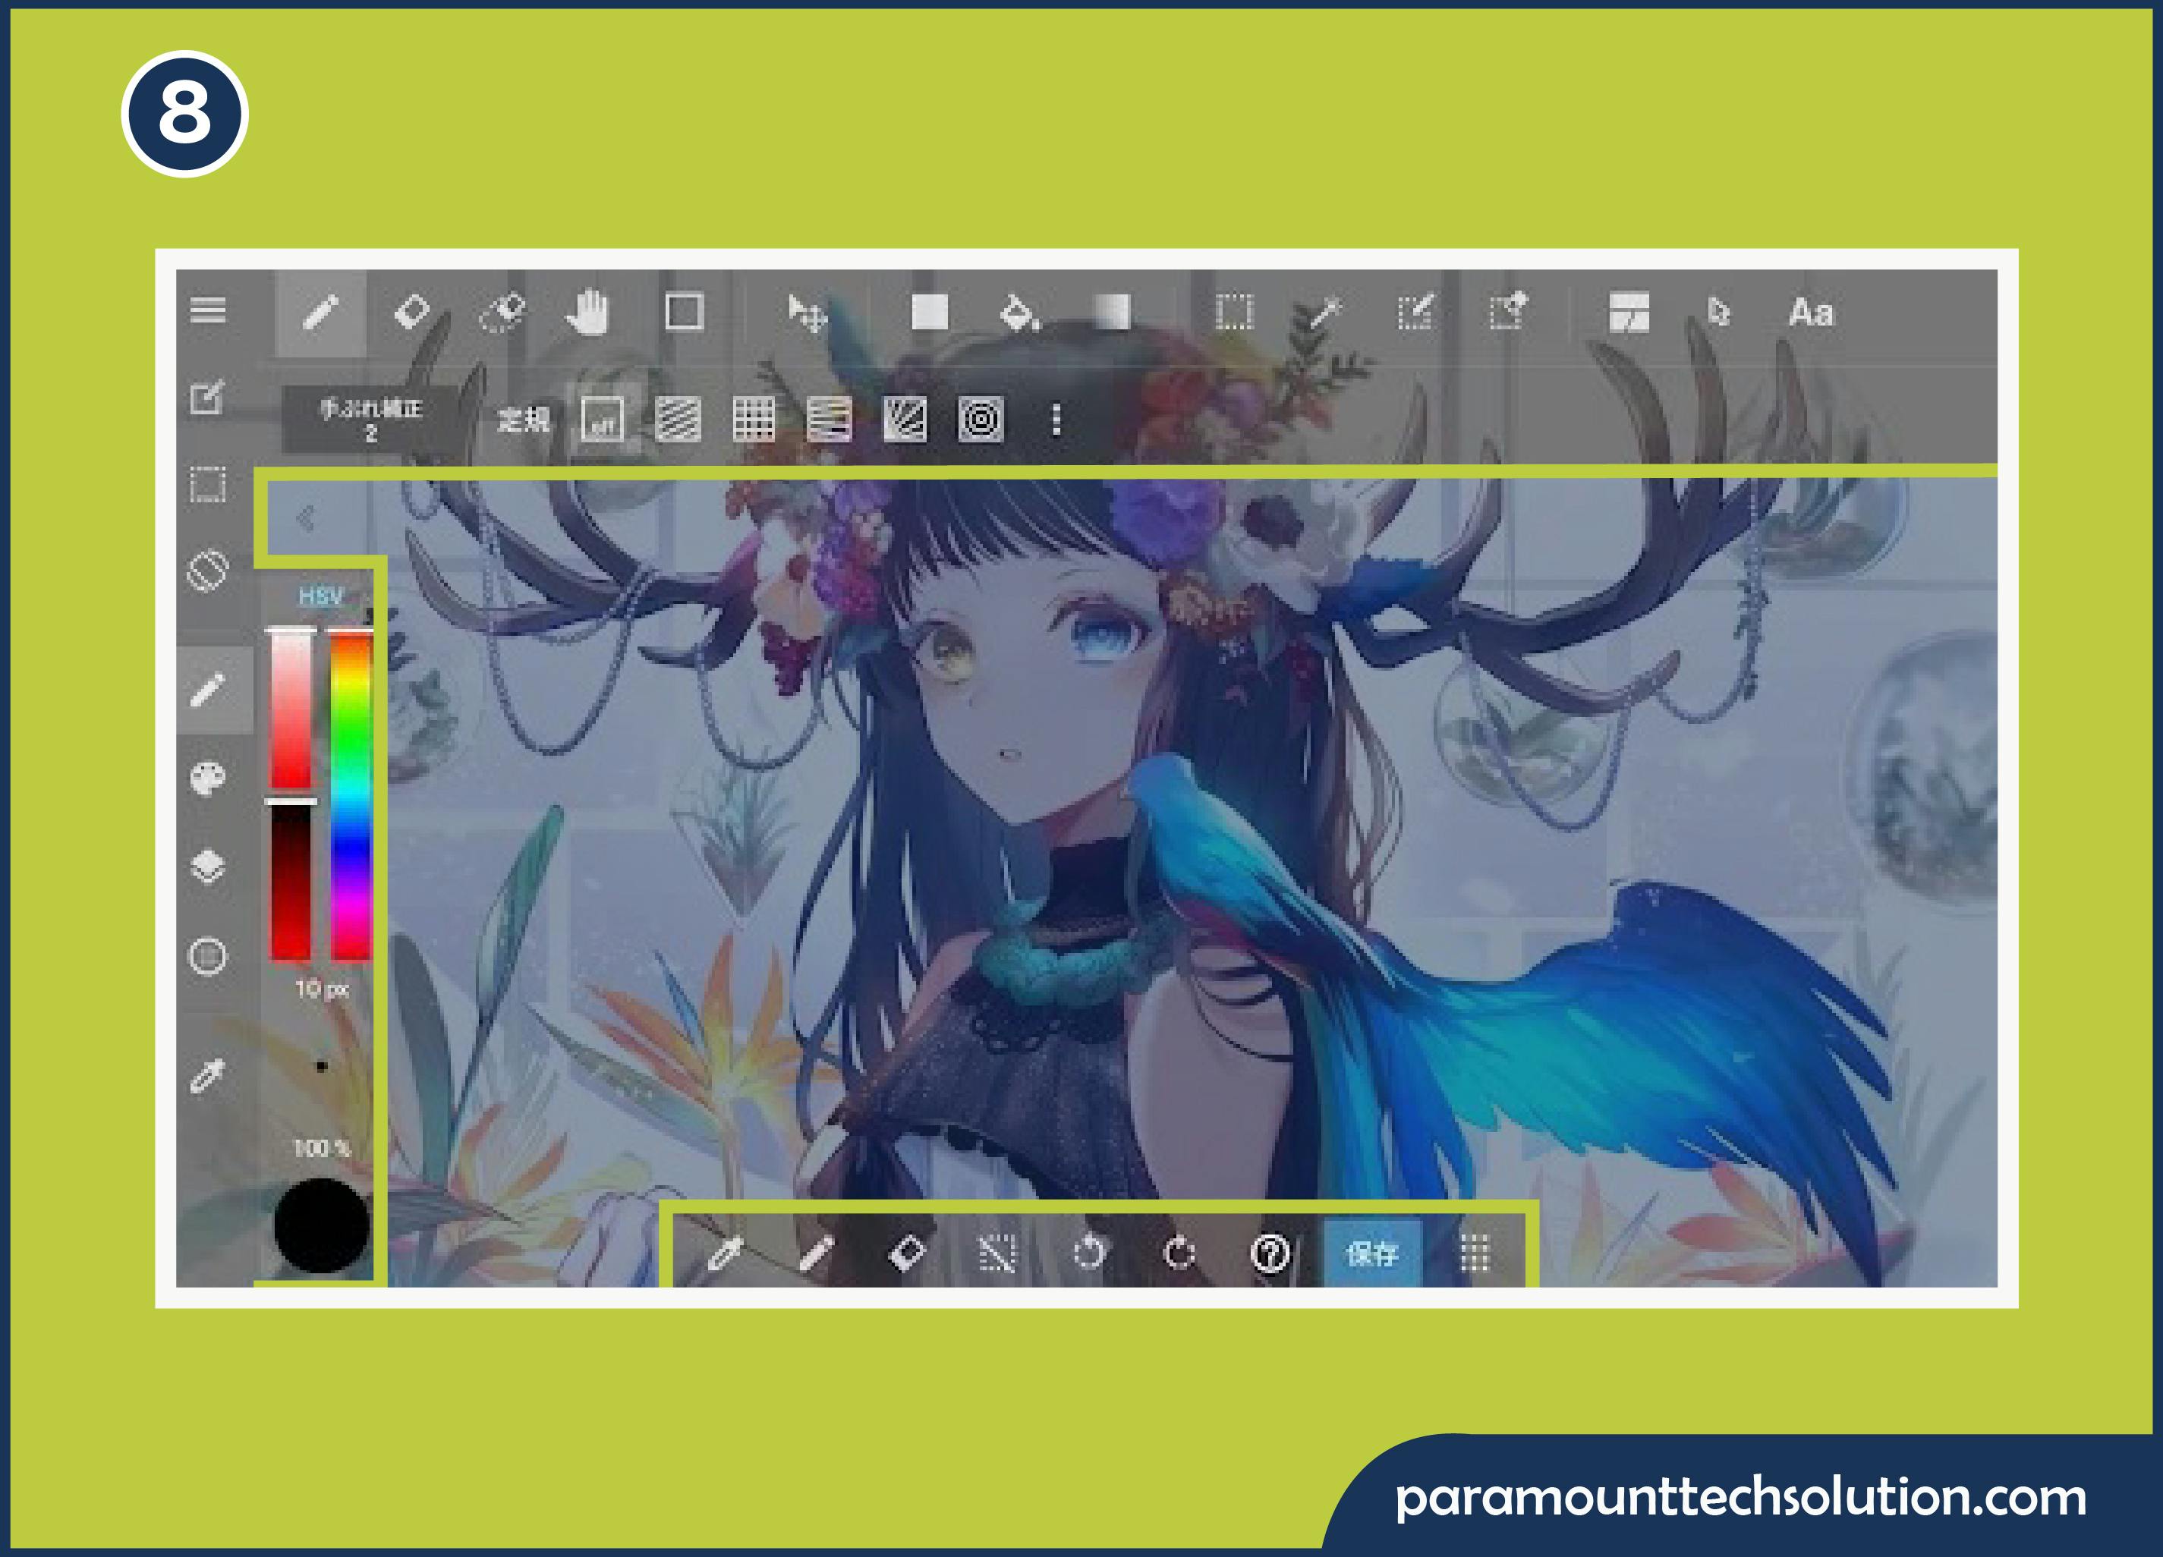2163x1557 pixels.
Task: Select the Select Eraser tool
Action: (x=1508, y=311)
